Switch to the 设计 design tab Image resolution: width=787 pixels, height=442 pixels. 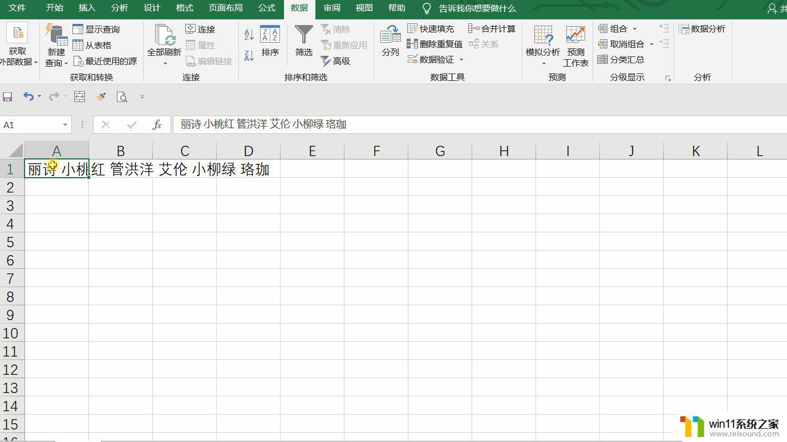coord(152,8)
